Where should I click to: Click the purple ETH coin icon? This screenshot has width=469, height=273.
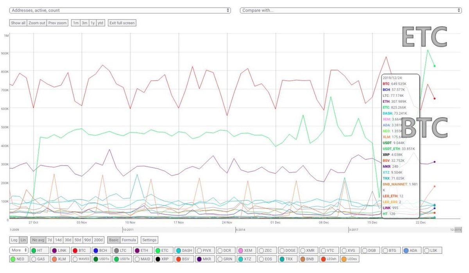(x=138, y=250)
